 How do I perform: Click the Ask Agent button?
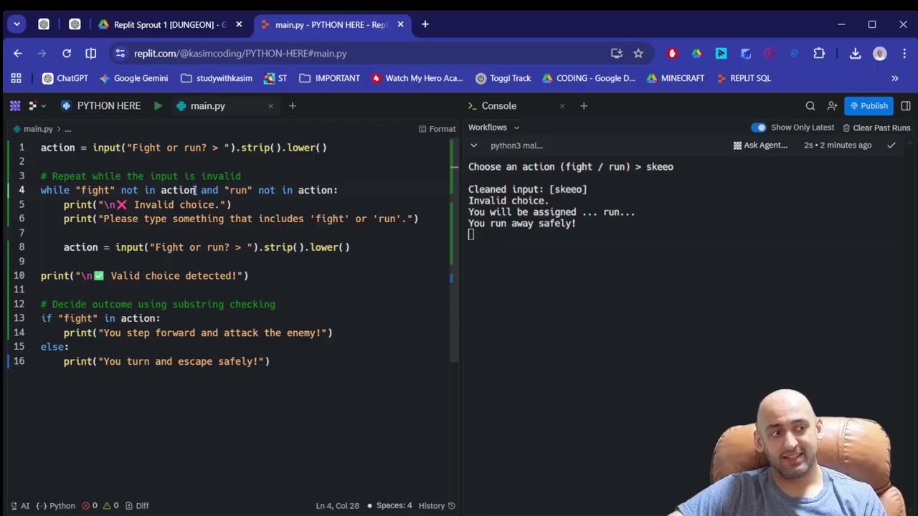point(760,145)
